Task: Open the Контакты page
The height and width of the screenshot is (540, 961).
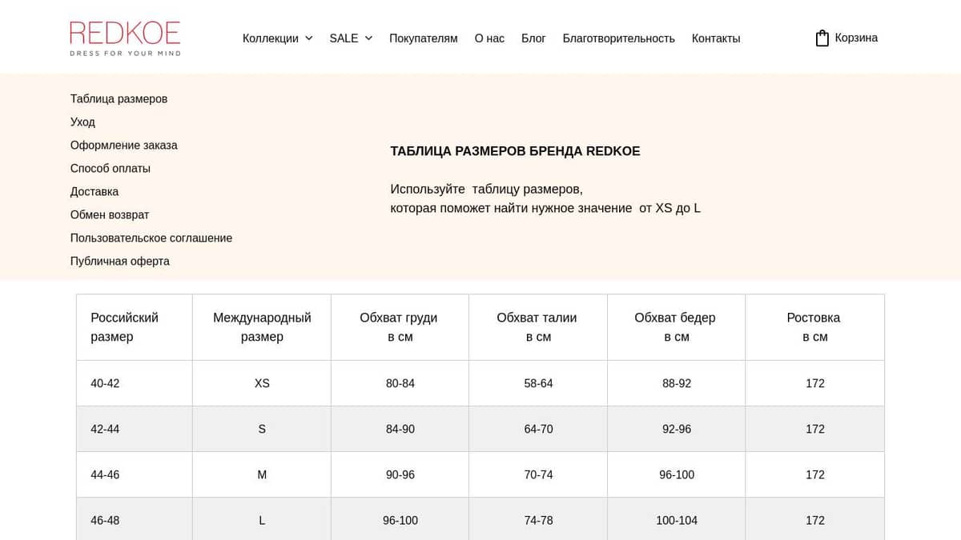Action: coord(715,38)
